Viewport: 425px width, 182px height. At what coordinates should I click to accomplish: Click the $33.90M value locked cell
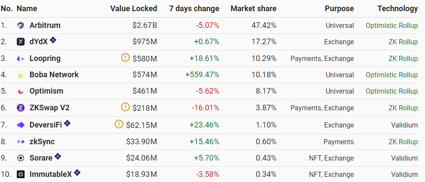tap(141, 142)
